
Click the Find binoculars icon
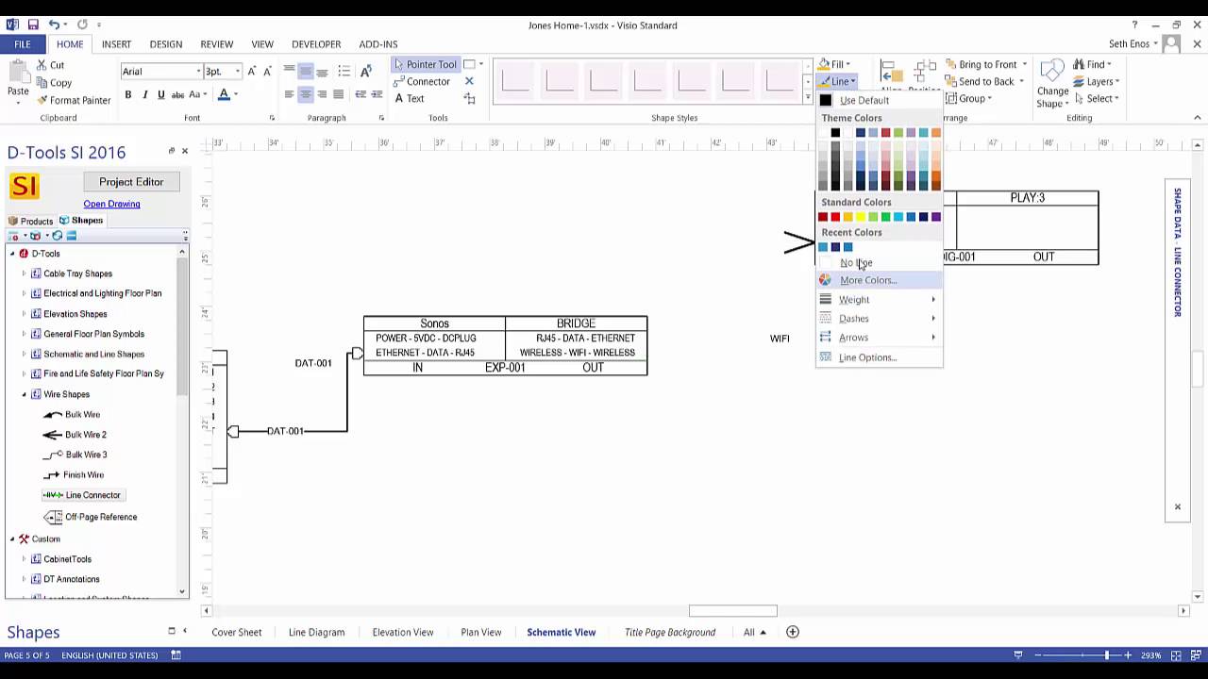(1079, 64)
